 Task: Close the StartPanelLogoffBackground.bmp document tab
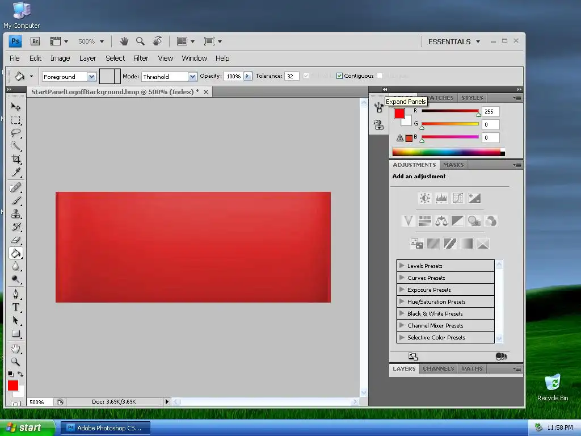206,92
